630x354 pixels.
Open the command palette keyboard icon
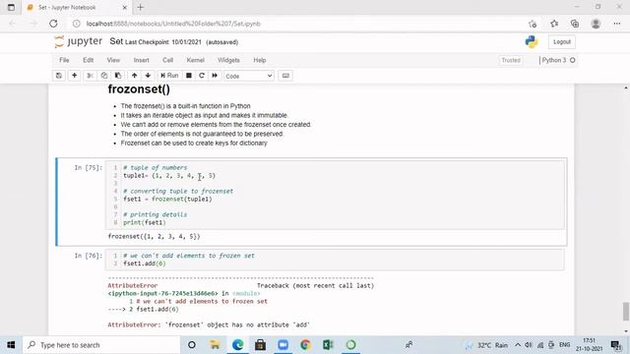coord(285,76)
